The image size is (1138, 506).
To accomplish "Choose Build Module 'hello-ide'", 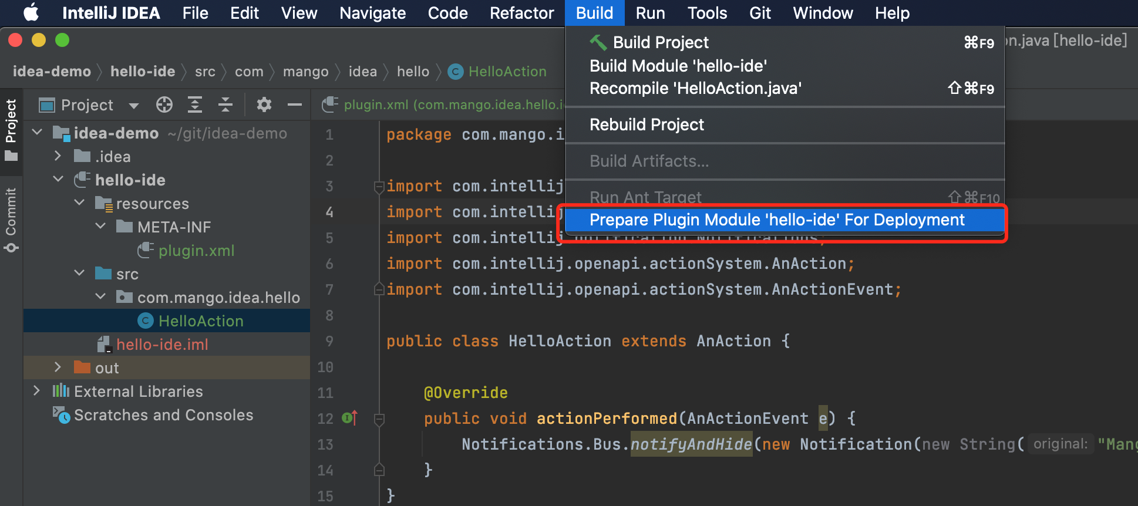I will (x=785, y=66).
